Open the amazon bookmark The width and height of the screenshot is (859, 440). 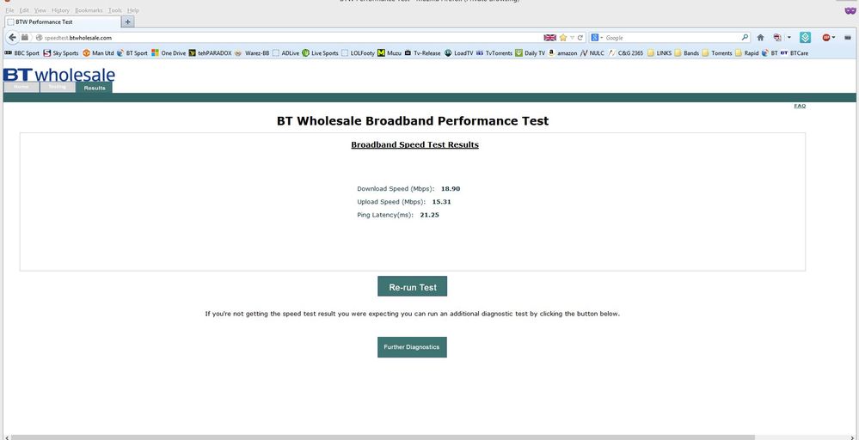click(x=562, y=53)
